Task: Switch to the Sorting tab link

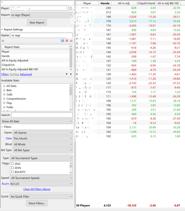Action: [14, 74]
